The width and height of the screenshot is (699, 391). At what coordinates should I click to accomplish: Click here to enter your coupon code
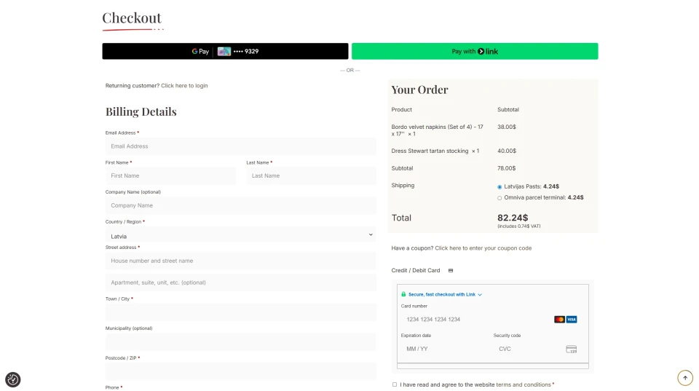click(483, 248)
